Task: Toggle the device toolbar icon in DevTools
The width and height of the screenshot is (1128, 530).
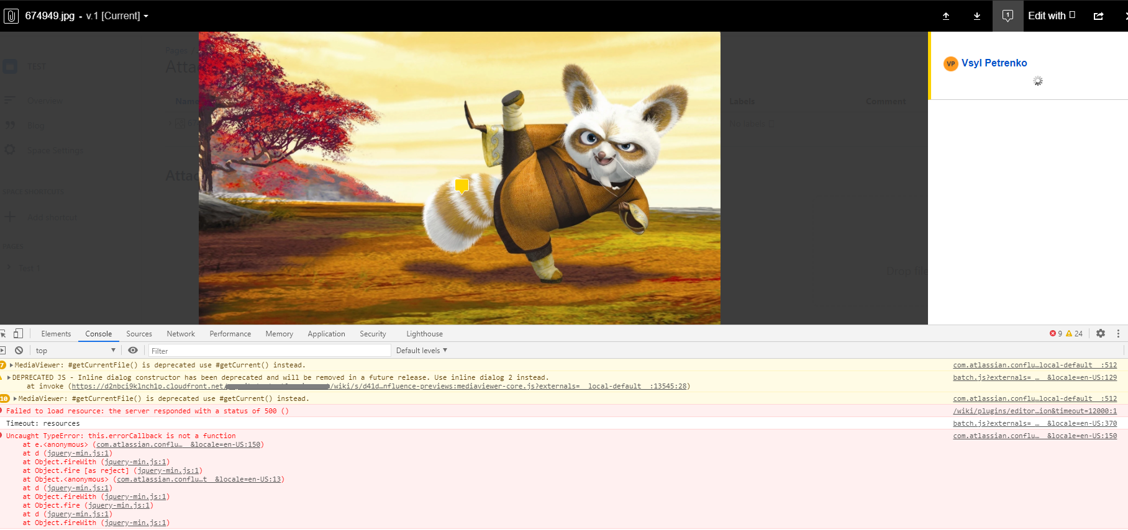Action: [x=19, y=334]
